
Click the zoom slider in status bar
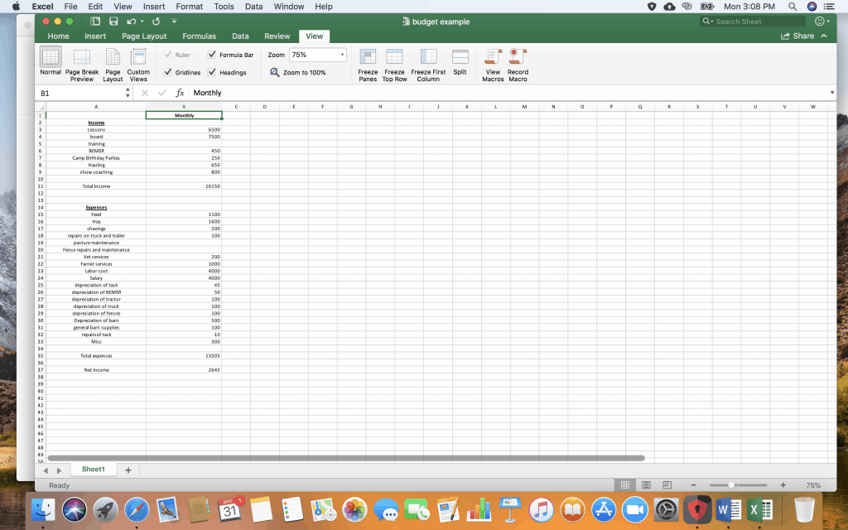(731, 485)
